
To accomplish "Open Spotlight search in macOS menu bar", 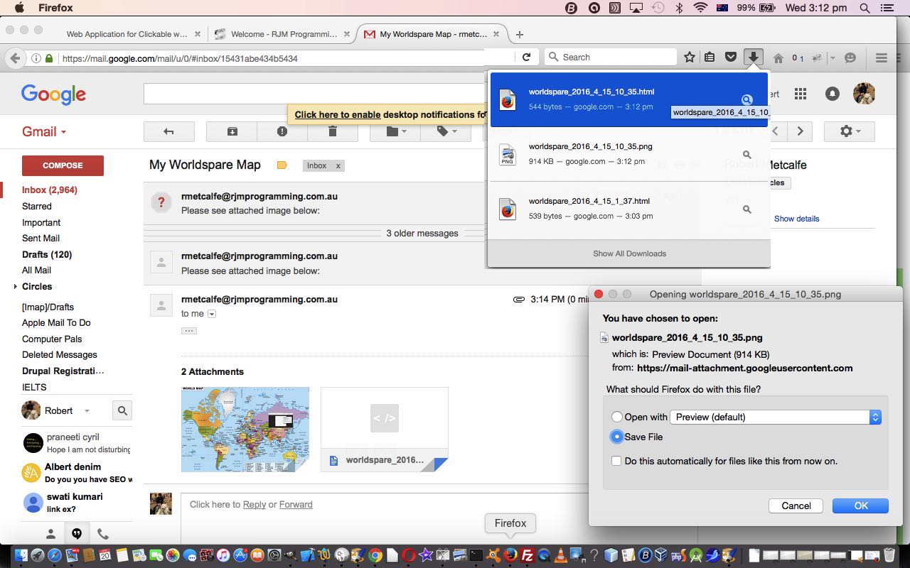I will [865, 8].
